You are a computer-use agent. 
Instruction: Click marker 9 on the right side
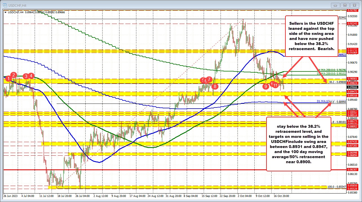click(x=266, y=86)
